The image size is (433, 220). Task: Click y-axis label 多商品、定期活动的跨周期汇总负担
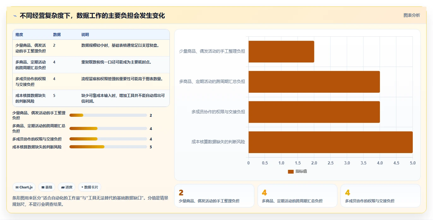click(212, 81)
